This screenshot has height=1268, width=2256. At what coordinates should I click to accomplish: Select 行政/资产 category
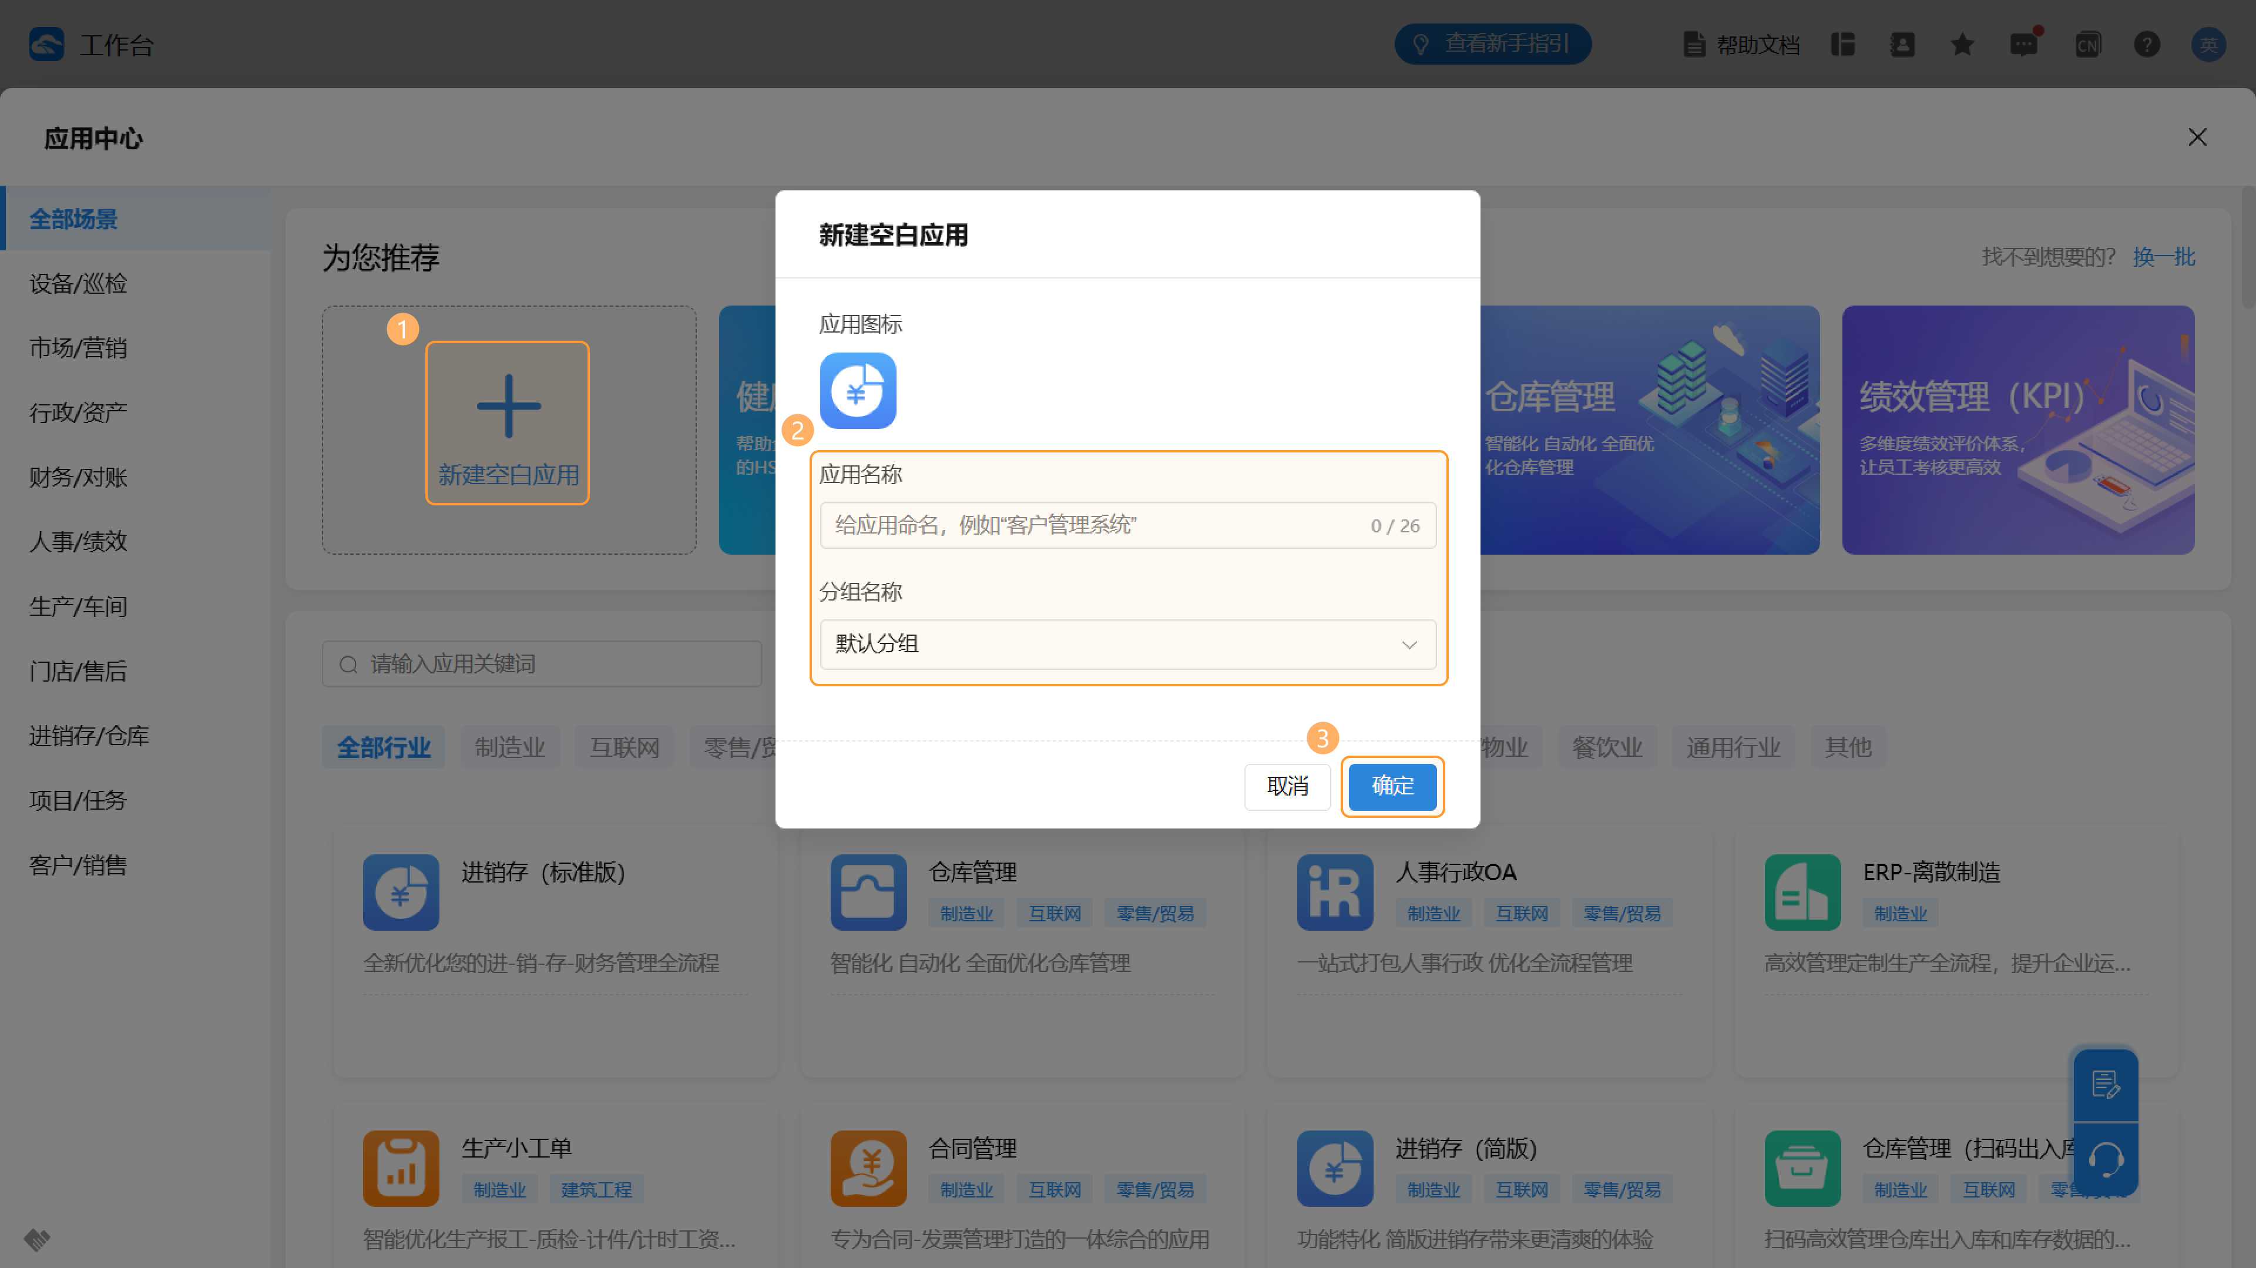(136, 412)
